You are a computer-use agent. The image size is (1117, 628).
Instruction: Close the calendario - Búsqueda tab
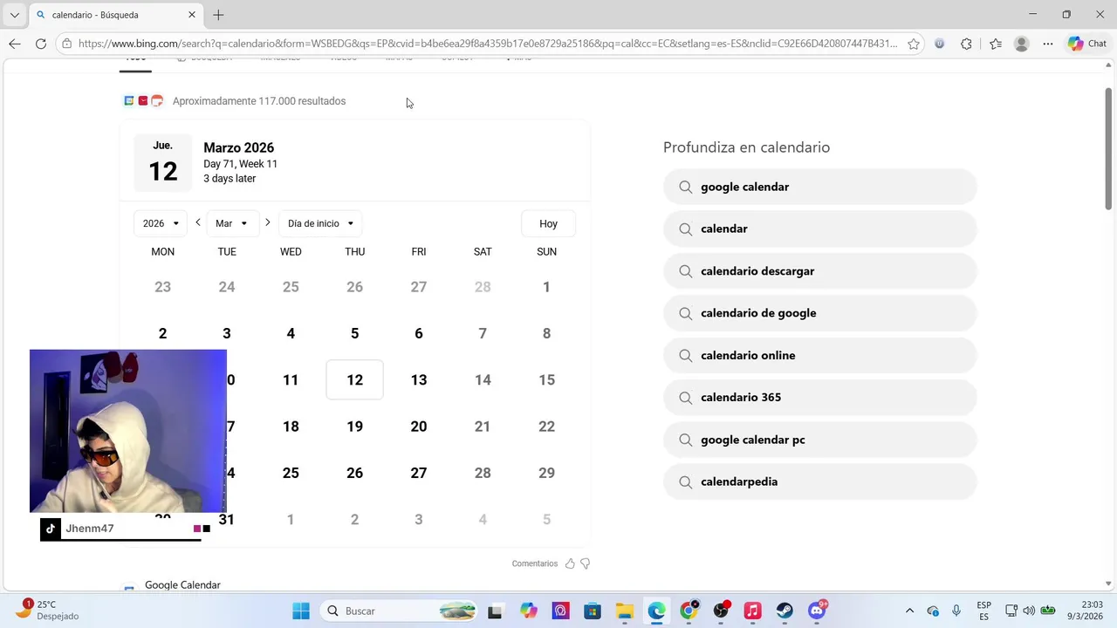coord(192,15)
